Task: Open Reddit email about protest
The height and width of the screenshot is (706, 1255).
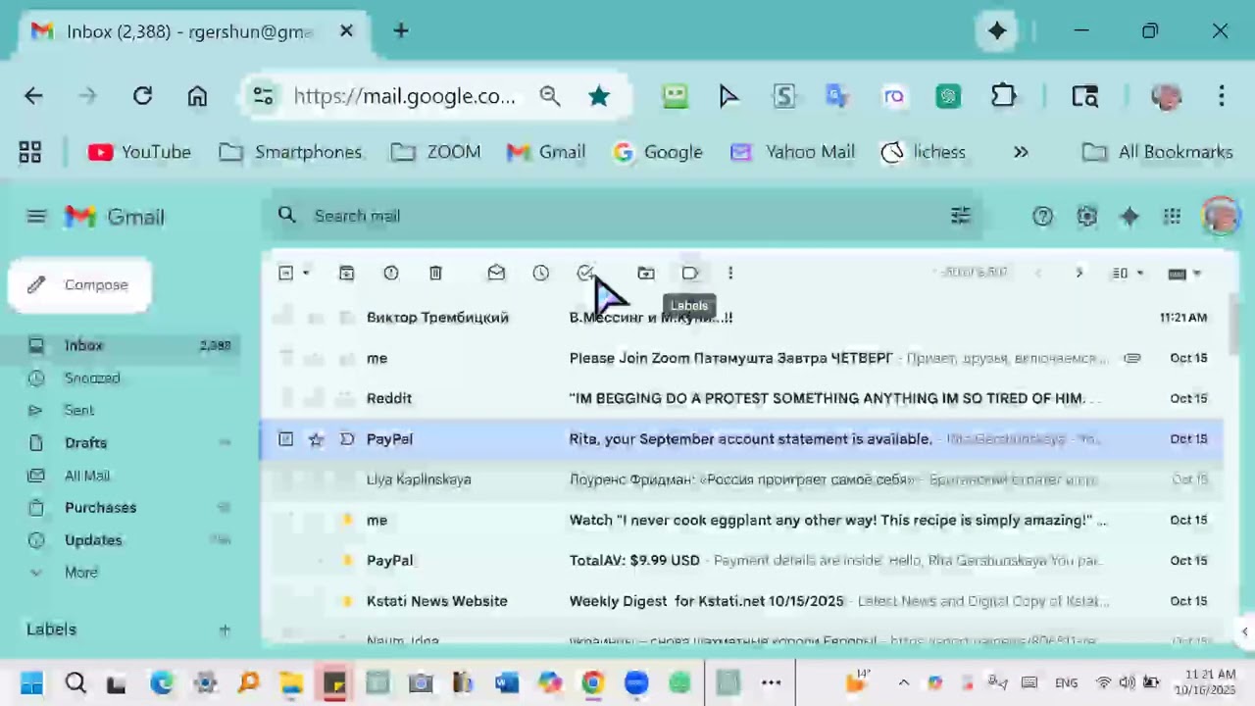Action: [741, 398]
